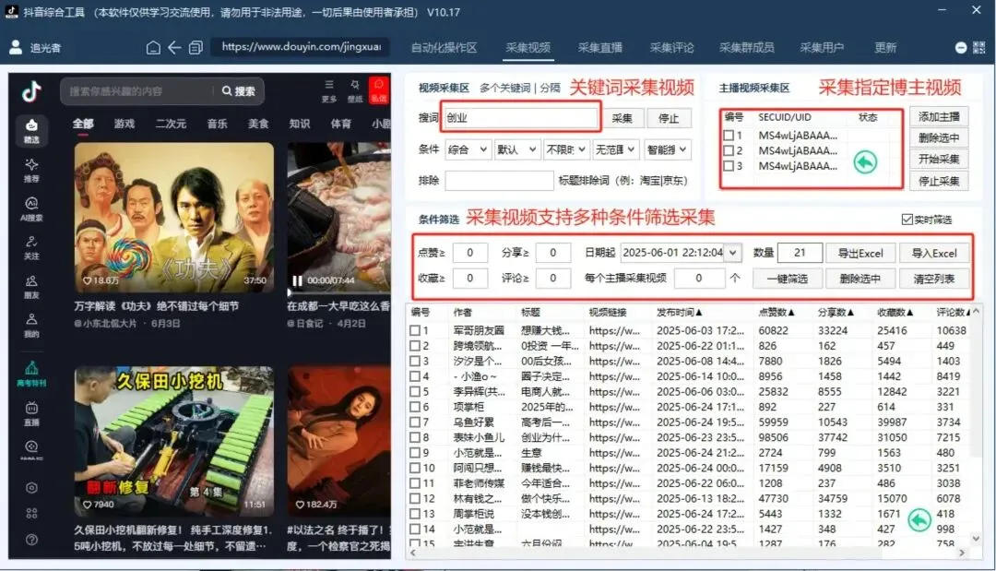Screen dimensions: 996x571
Task: Toggle the 实时筛选 checkbox
Action: (x=907, y=220)
